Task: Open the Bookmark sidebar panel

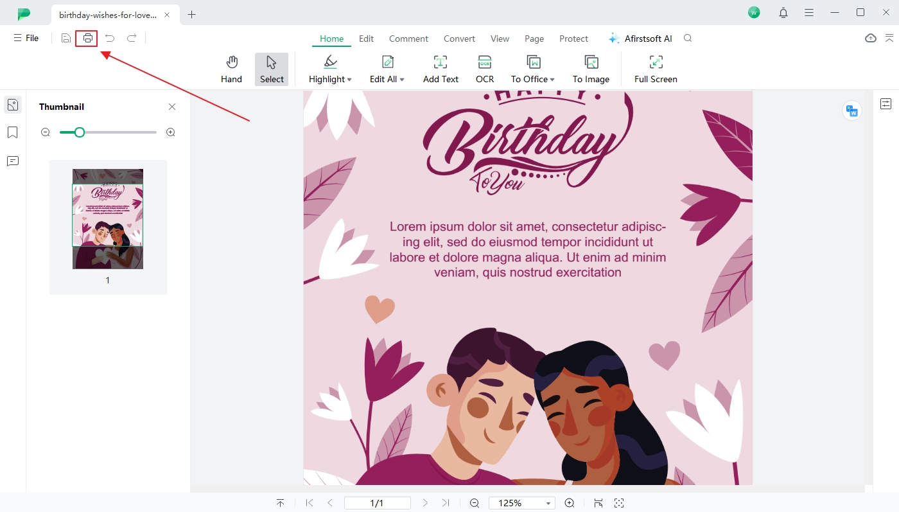Action: (x=13, y=132)
